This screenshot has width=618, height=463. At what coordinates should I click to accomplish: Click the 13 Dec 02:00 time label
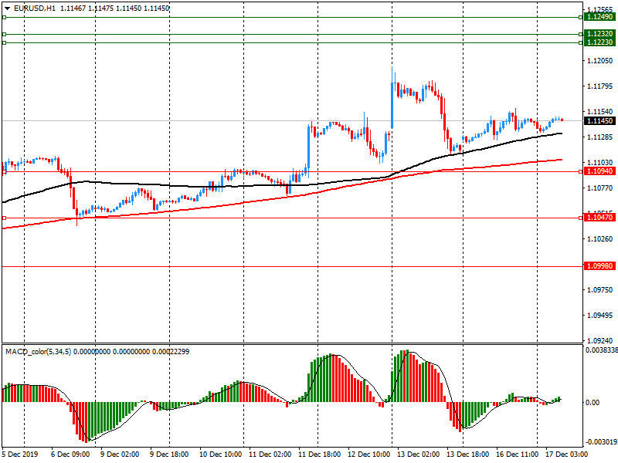click(x=418, y=455)
